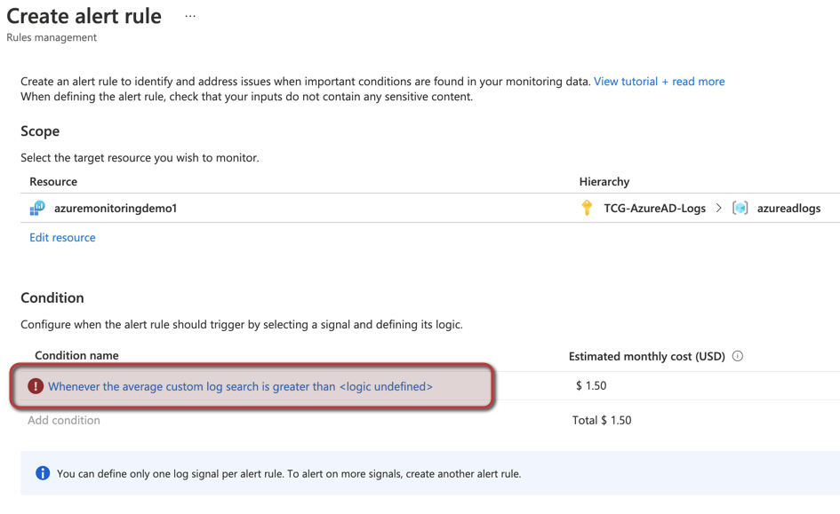Click Add condition
This screenshot has height=514, width=840.
(64, 420)
